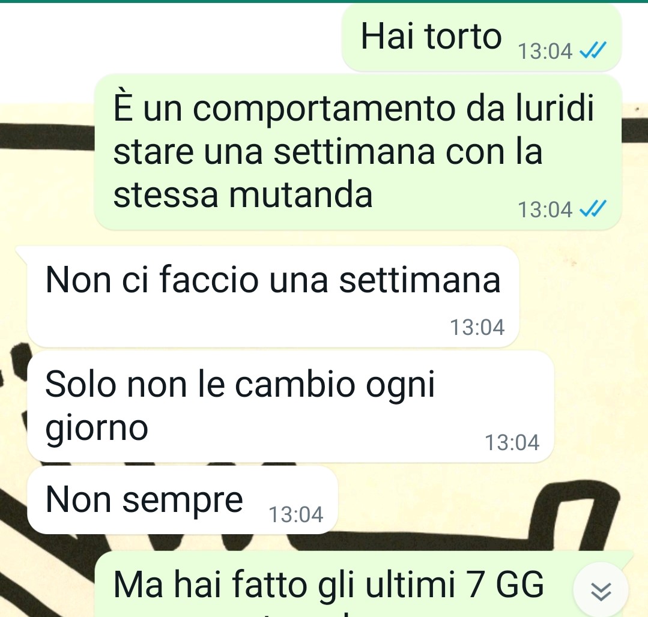Tap the timestamp under 'Non ci faccio una settimana'
648x617 pixels.
click(477, 327)
